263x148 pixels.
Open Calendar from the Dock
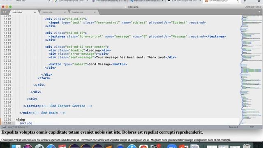[x=62, y=146]
